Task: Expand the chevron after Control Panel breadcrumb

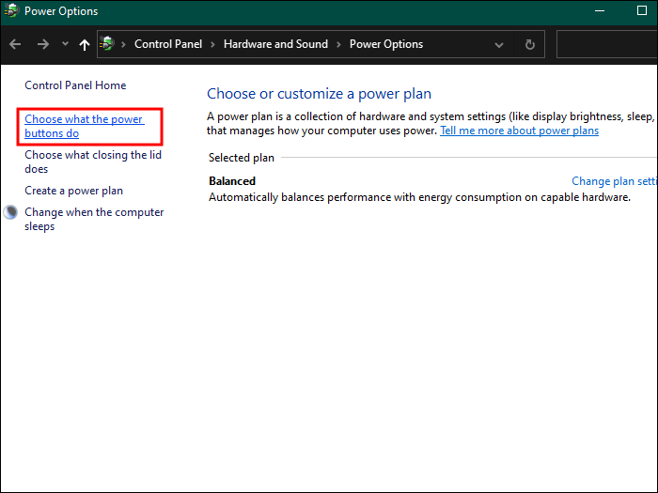Action: pos(213,44)
